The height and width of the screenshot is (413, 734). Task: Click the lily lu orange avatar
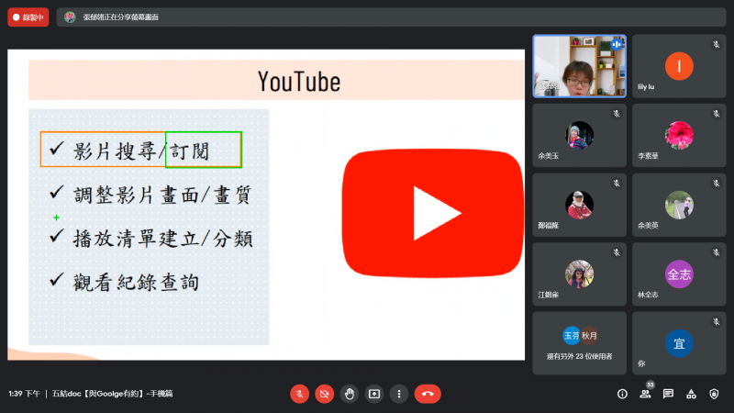[x=679, y=66]
